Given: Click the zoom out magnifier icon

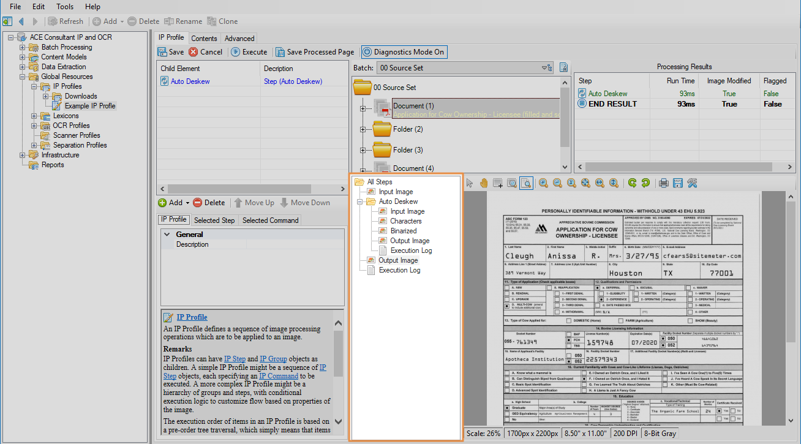Looking at the screenshot, I should [x=557, y=182].
